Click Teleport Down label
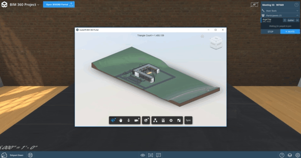The image size is (301, 158). click(x=16, y=155)
